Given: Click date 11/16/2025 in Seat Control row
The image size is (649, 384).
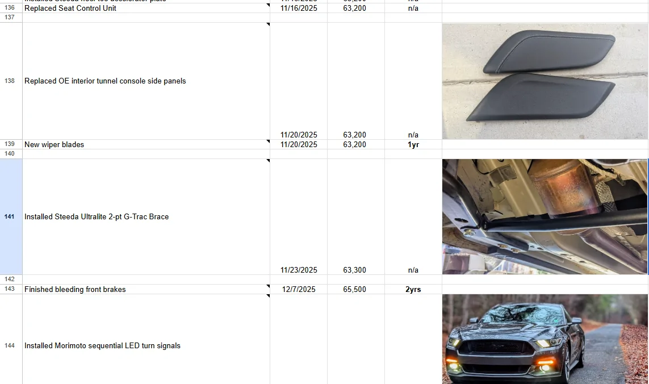Looking at the screenshot, I should [299, 9].
